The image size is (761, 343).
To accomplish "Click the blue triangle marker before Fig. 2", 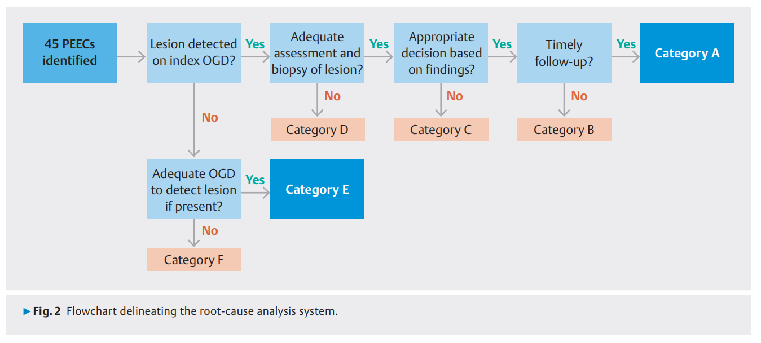I will click(26, 311).
